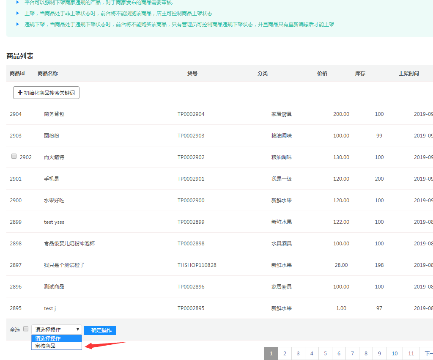Click current page 1 indicator
This screenshot has width=433, height=360.
pos(271,354)
